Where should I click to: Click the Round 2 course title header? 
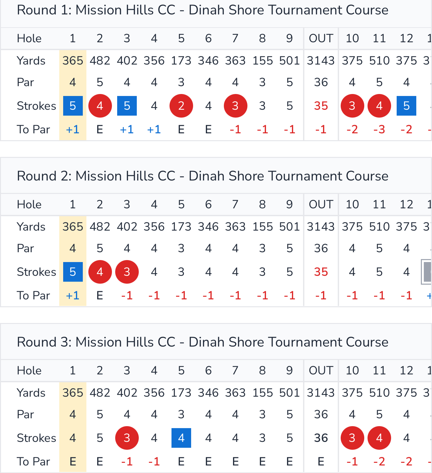pyautogui.click(x=203, y=176)
